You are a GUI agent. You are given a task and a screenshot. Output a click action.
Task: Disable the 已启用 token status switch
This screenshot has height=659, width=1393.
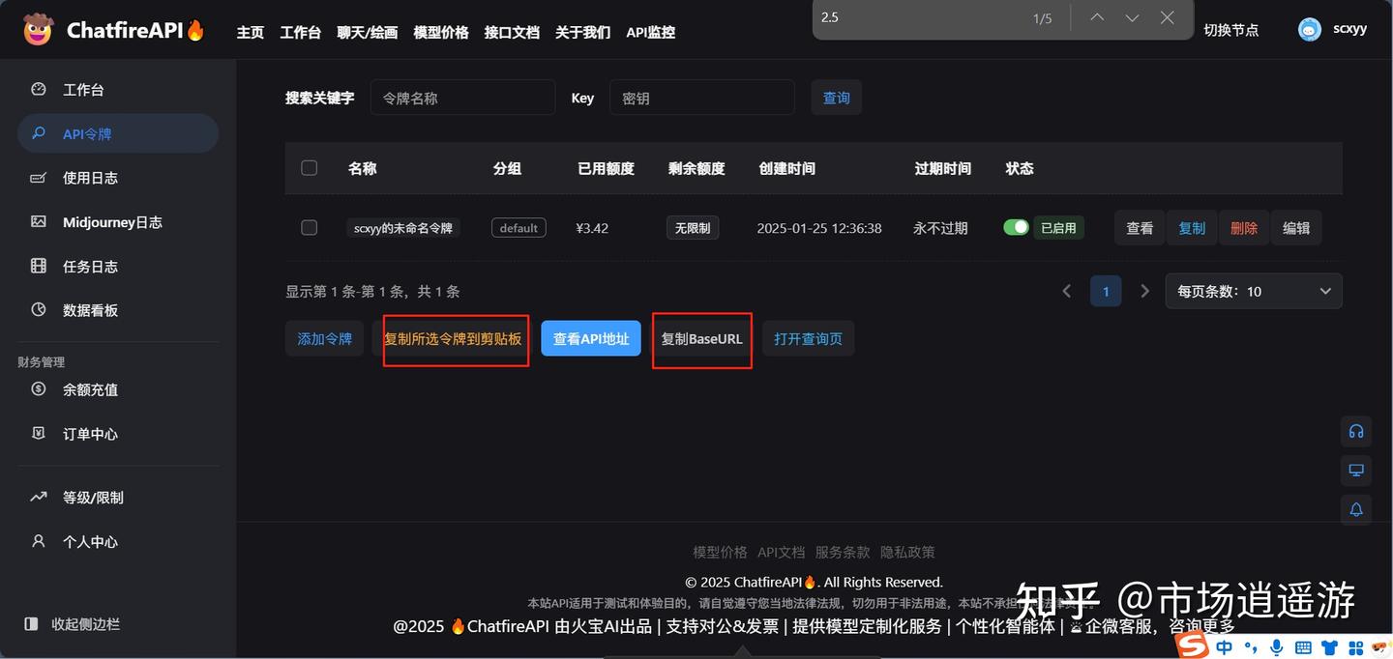1016,227
